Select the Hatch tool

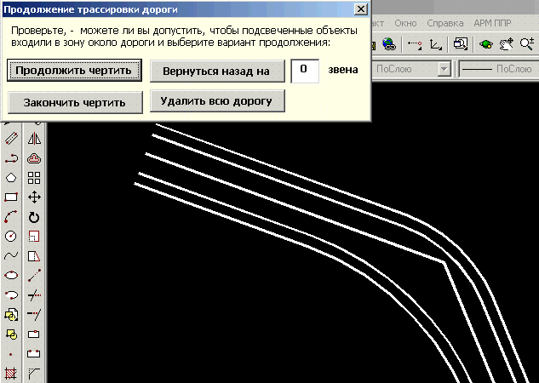click(11, 374)
